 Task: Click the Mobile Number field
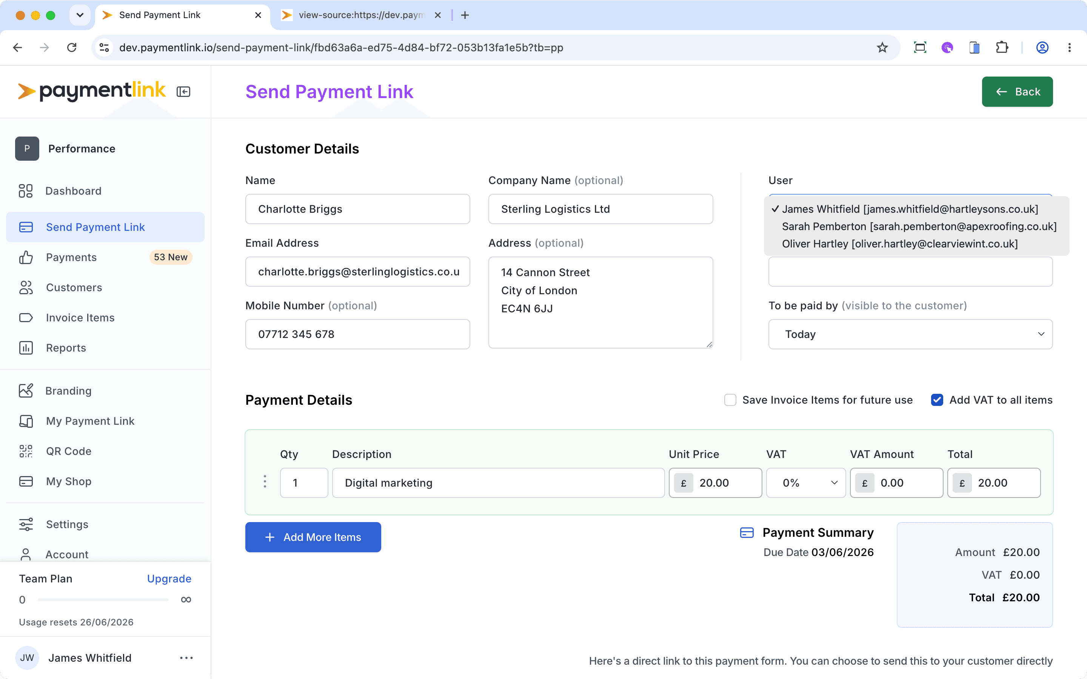(357, 334)
